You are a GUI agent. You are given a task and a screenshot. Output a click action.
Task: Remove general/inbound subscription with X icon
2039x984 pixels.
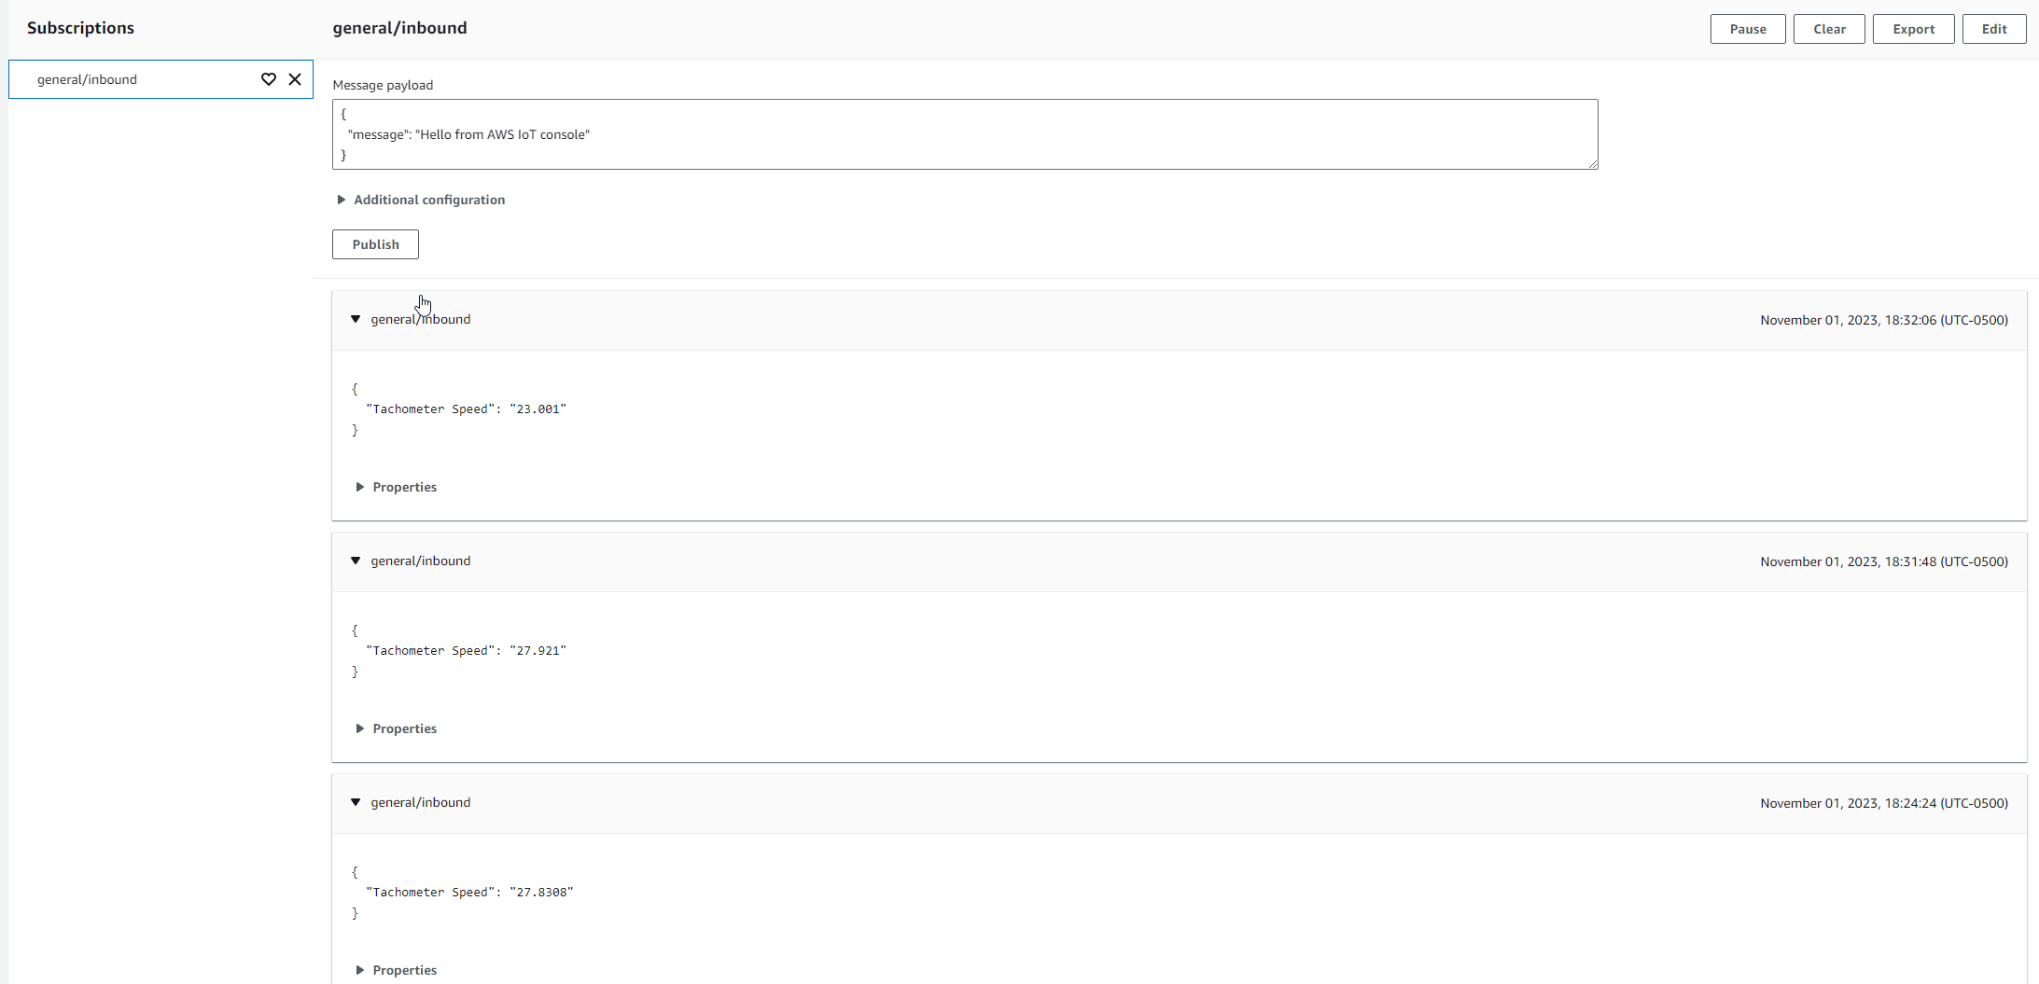295,79
